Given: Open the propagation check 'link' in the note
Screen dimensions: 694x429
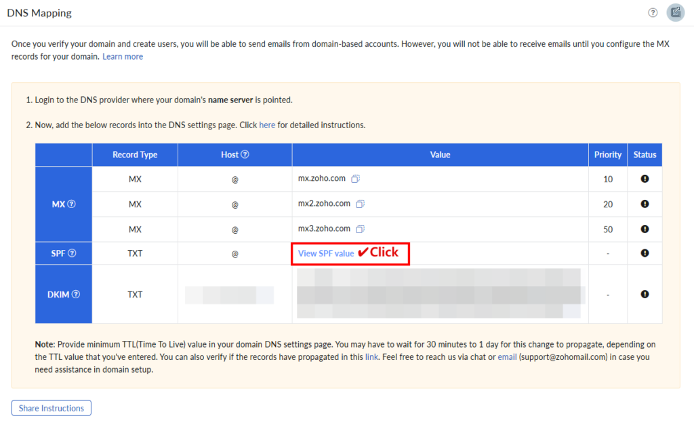Looking at the screenshot, I should [x=371, y=357].
